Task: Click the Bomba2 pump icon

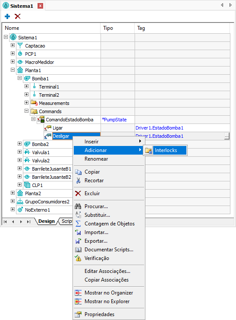Action: [27, 144]
